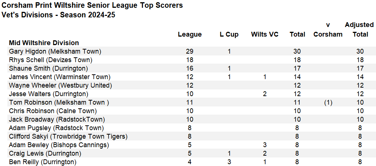Click Tom Robinson's (1) v Corsham entry
Viewport: 376px width, 166px height.
[x=328, y=103]
